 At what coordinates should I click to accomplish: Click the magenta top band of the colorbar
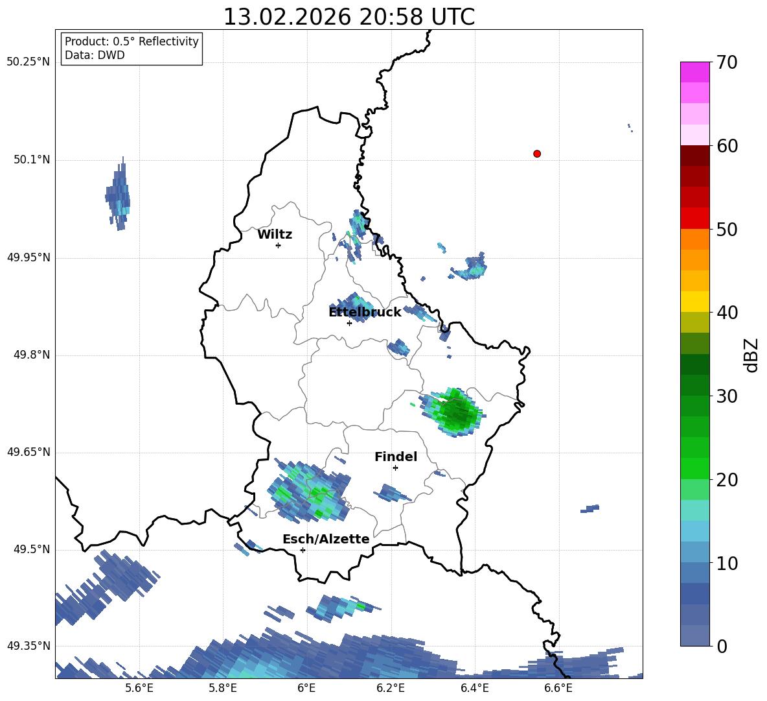click(694, 72)
